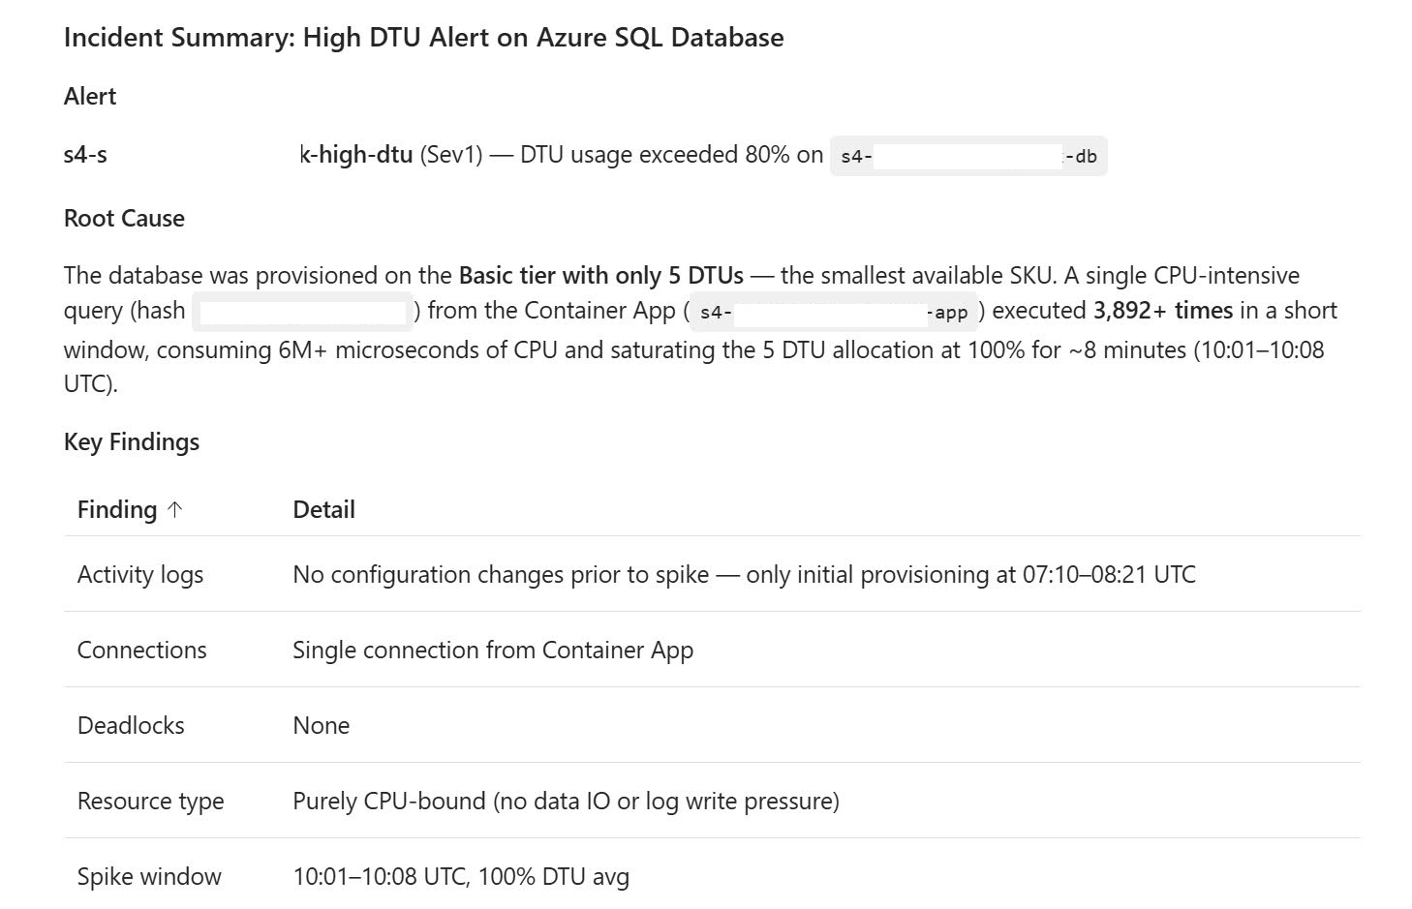Viewport: 1412px width, 909px height.
Task: Sort the table by Finding column header
Action: 117,509
